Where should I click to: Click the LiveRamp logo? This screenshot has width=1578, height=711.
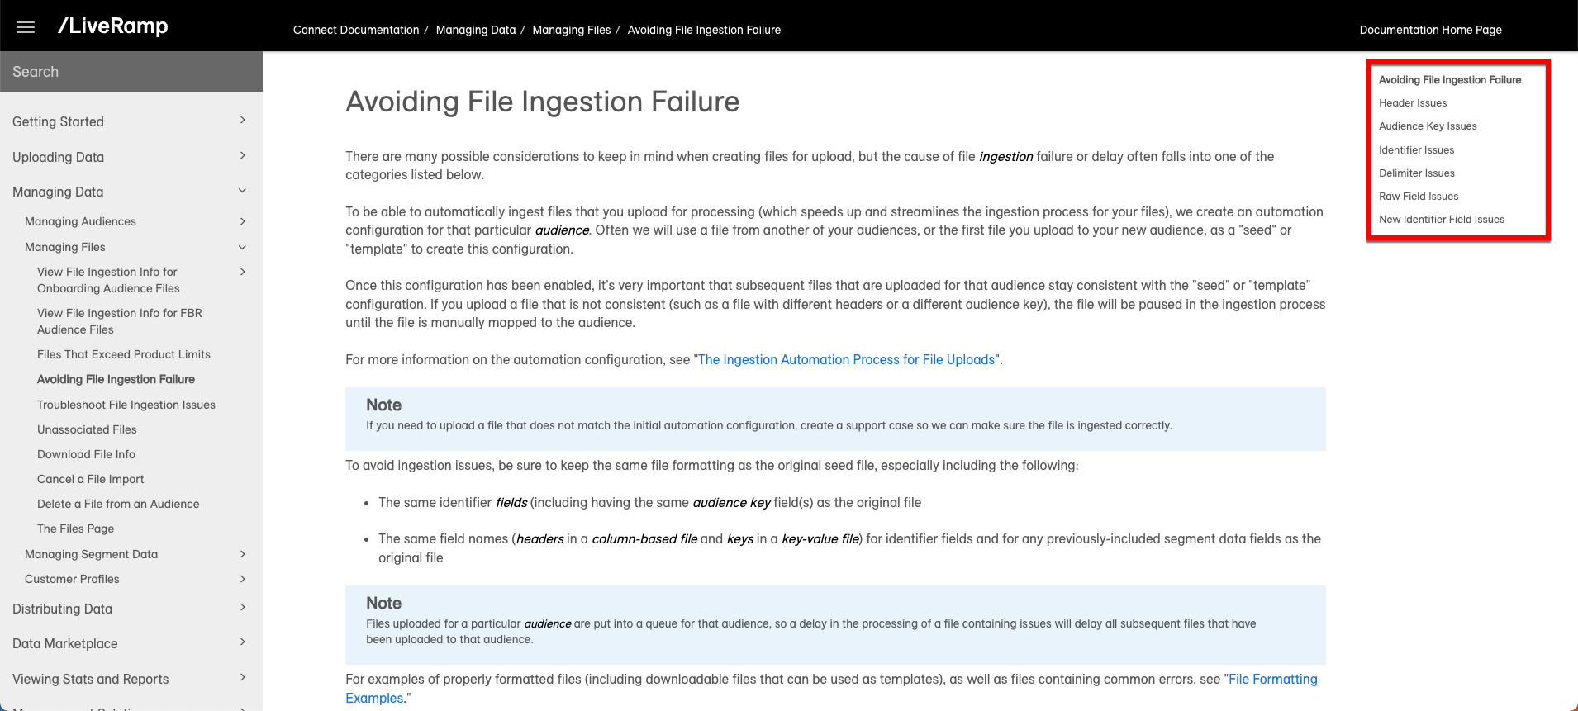(113, 26)
